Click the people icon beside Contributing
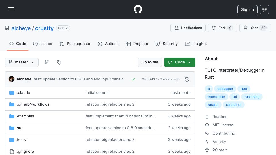The width and height of the screenshot is (276, 155). 207,133
